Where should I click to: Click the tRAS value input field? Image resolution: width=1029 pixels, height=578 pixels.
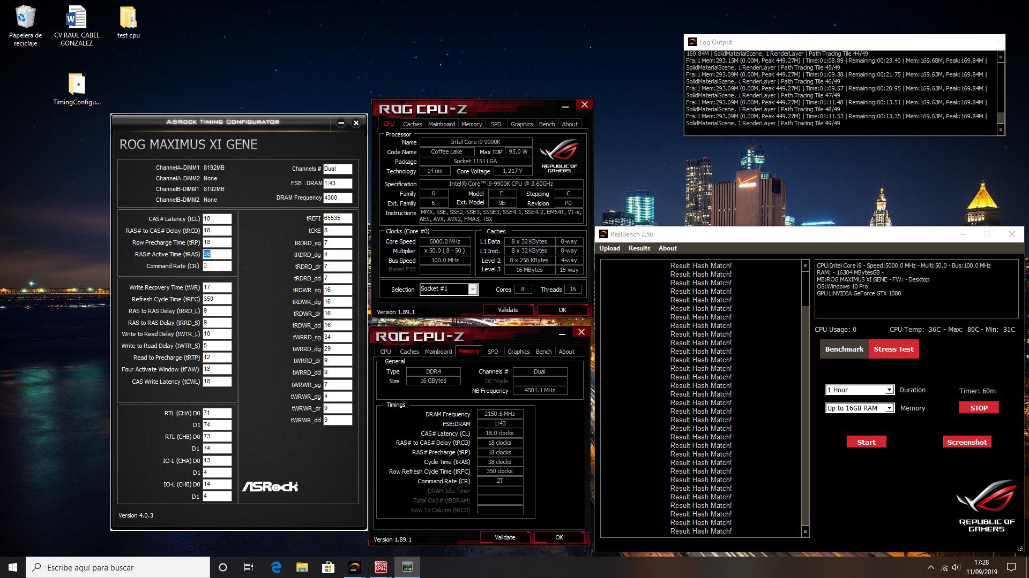coord(217,254)
